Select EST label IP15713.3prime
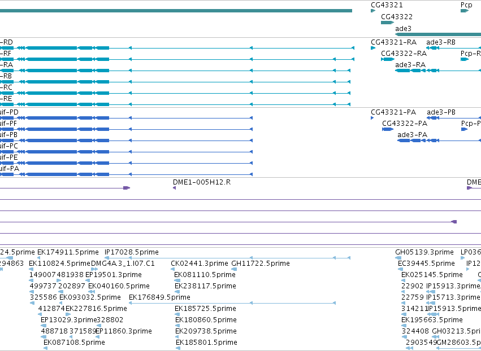 point(453,298)
